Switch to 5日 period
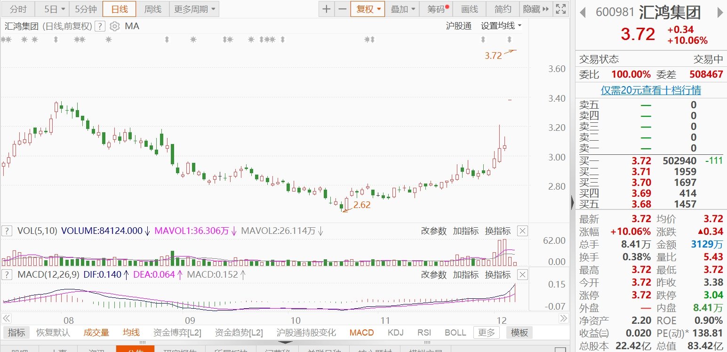727x352 pixels. coord(51,9)
